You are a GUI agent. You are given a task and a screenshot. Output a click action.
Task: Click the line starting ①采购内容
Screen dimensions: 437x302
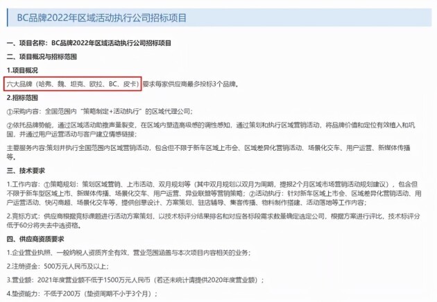pyautogui.click(x=99, y=111)
